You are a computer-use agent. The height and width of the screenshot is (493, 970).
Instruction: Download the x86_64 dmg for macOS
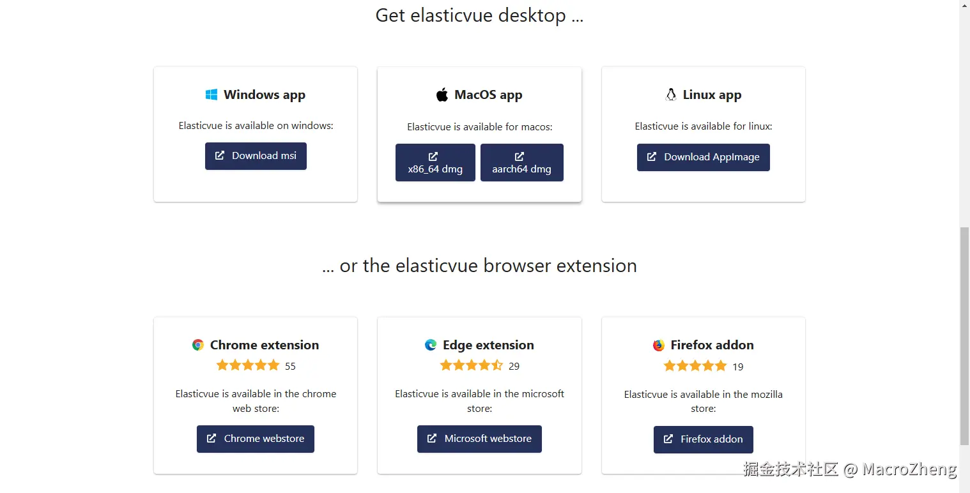pos(435,163)
